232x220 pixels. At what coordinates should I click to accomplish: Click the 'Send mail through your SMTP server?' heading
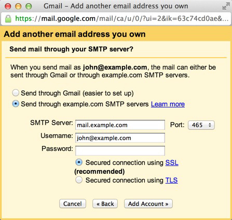(x=71, y=49)
